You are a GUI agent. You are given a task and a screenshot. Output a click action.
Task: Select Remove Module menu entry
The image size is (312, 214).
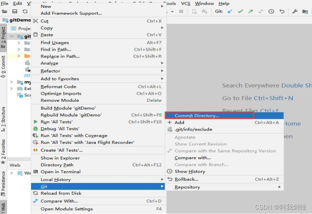[x=99, y=100]
